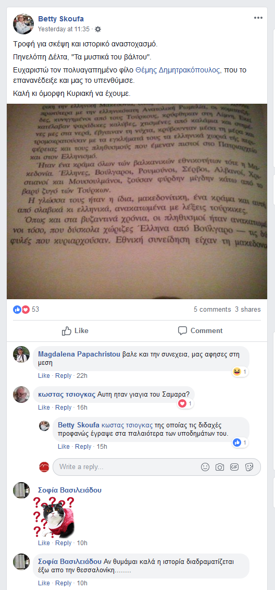Open sticker picker in reply box
Viewport: 275px width, 590px height.
point(249,467)
